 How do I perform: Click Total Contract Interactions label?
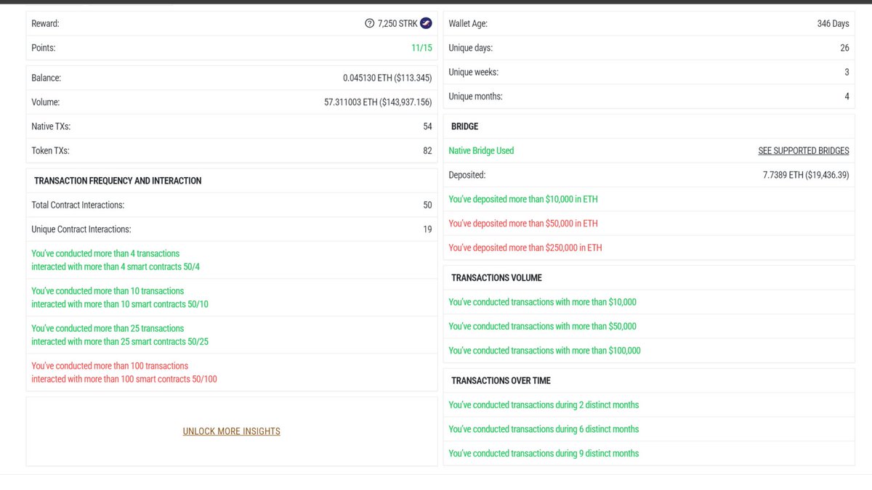pos(78,205)
